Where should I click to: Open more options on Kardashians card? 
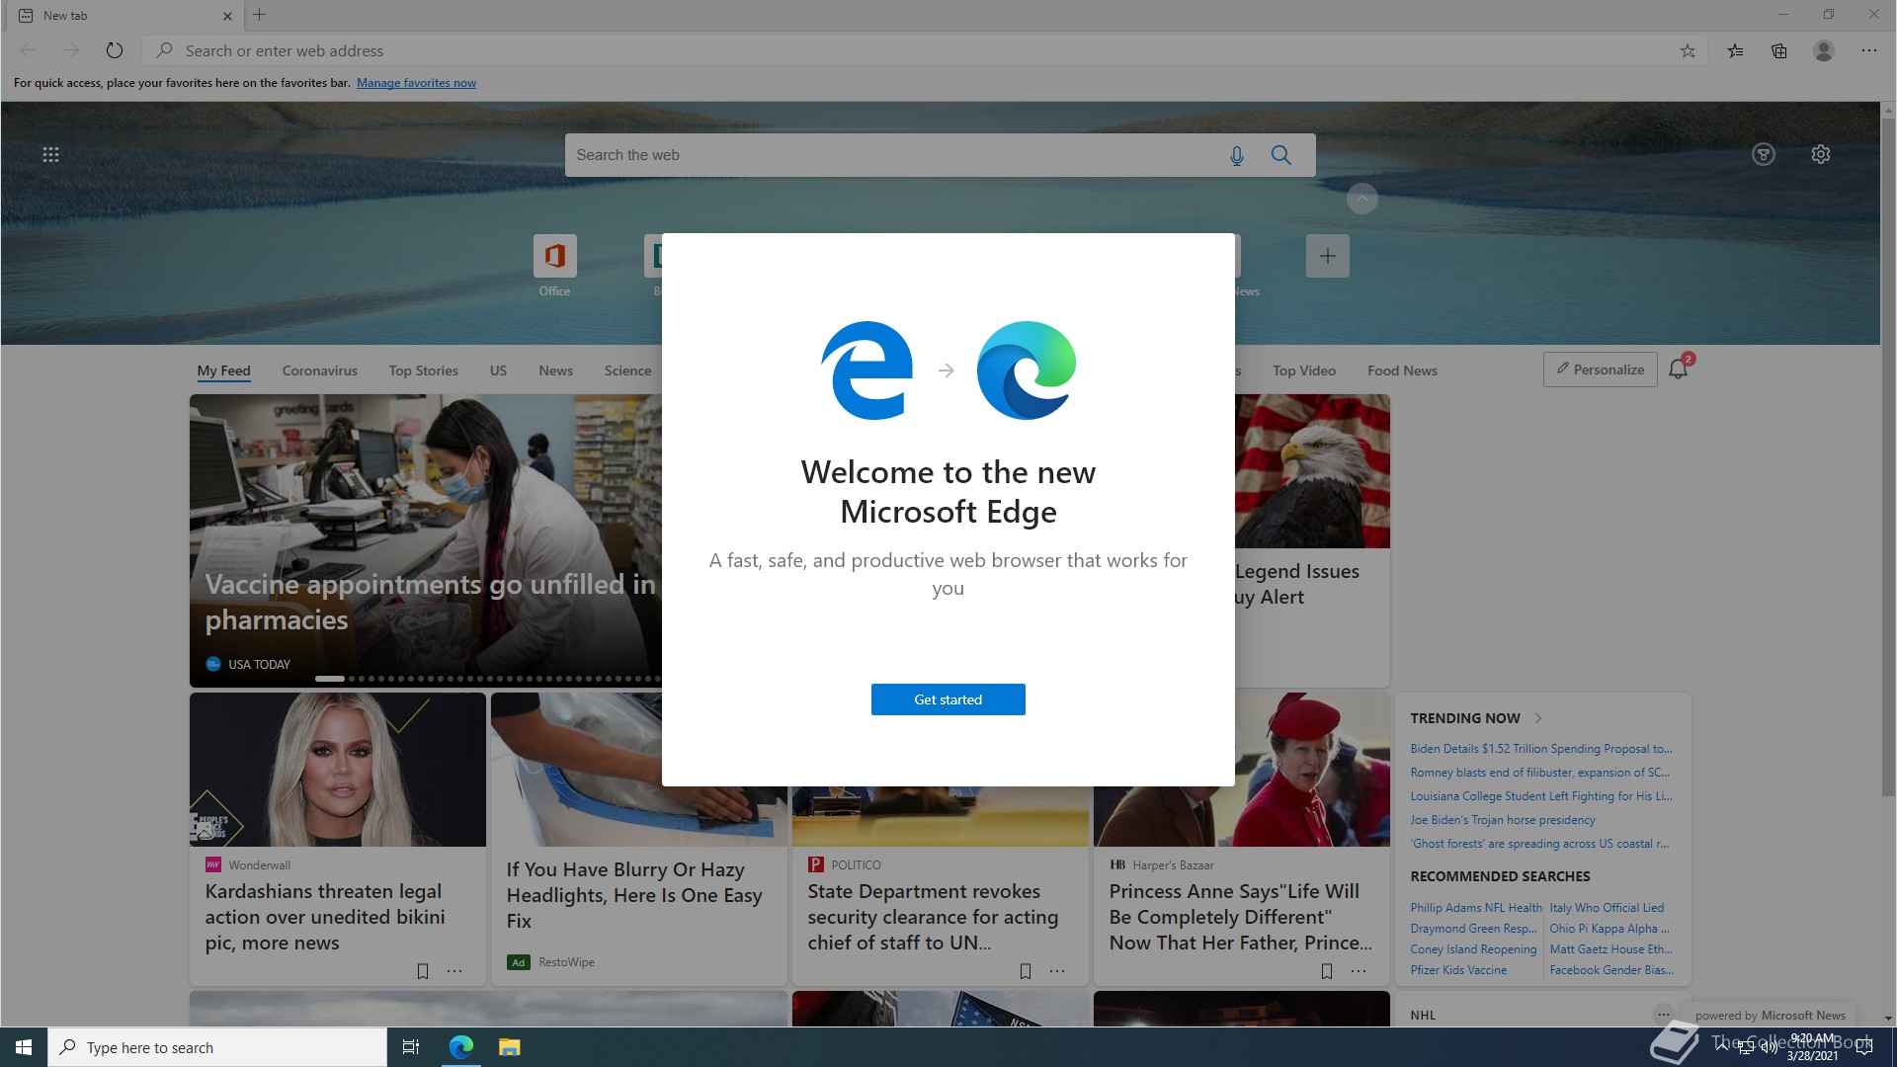point(454,971)
